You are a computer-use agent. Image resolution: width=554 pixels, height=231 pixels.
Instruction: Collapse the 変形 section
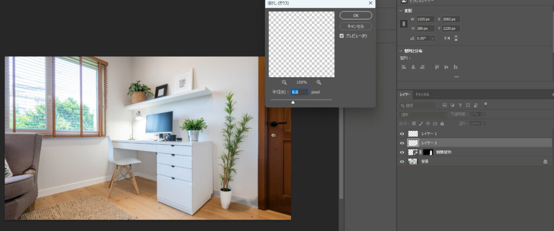[401, 11]
